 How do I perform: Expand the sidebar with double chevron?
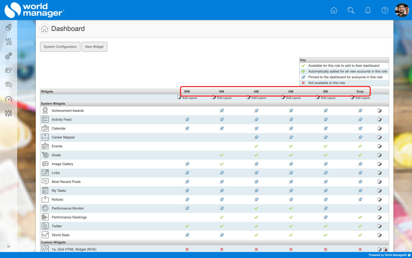pyautogui.click(x=9, y=247)
